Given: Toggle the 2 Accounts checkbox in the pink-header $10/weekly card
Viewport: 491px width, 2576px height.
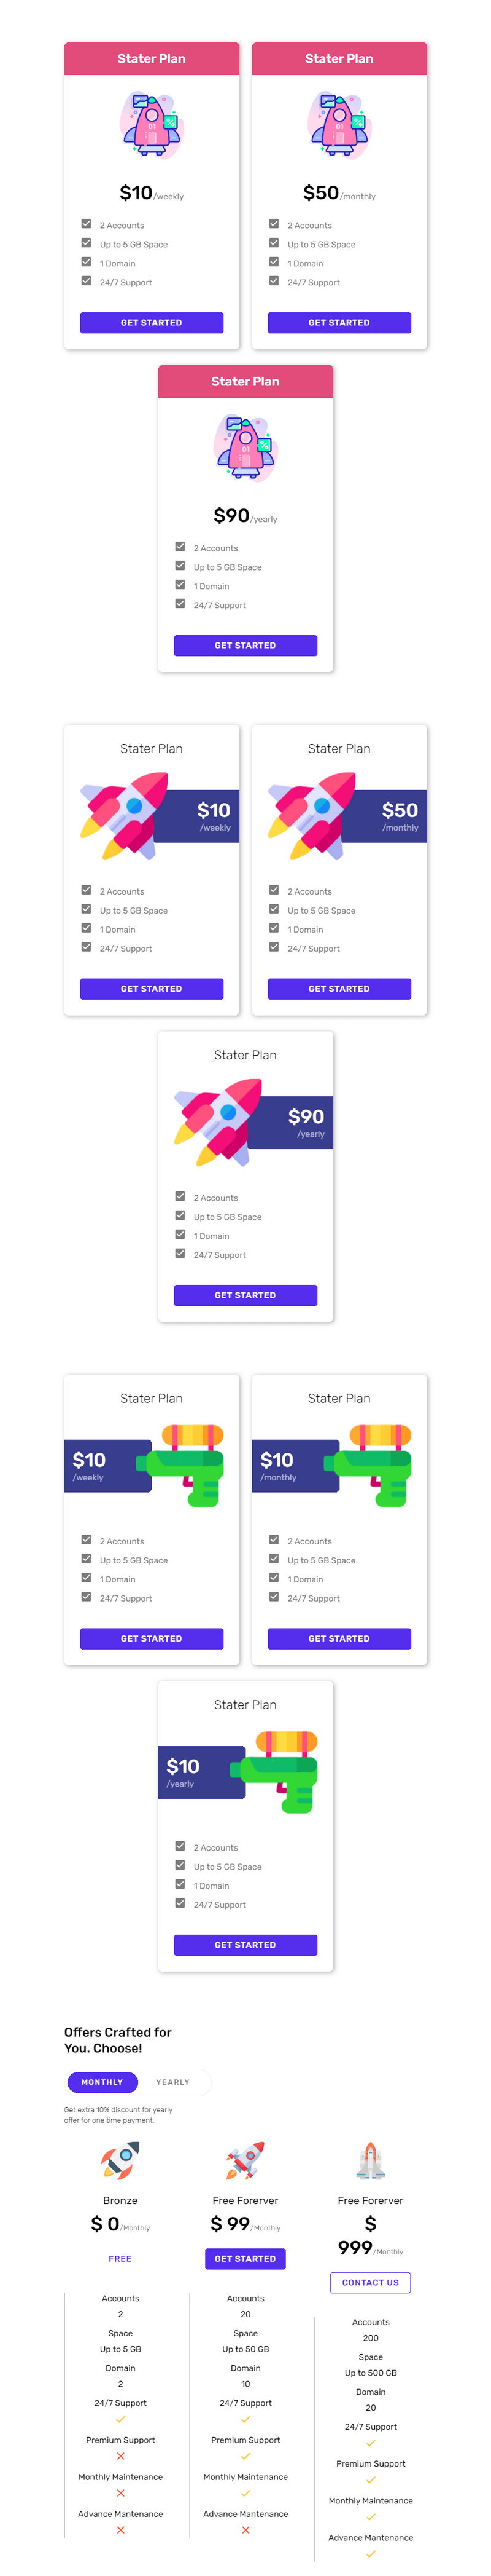Looking at the screenshot, I should click(x=86, y=224).
